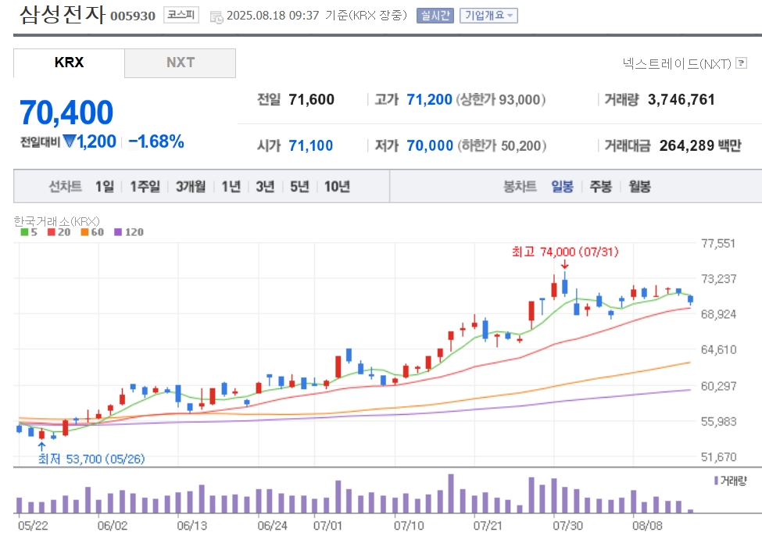
Task: Click the 거래량 legend marker icon
Action: (x=716, y=481)
